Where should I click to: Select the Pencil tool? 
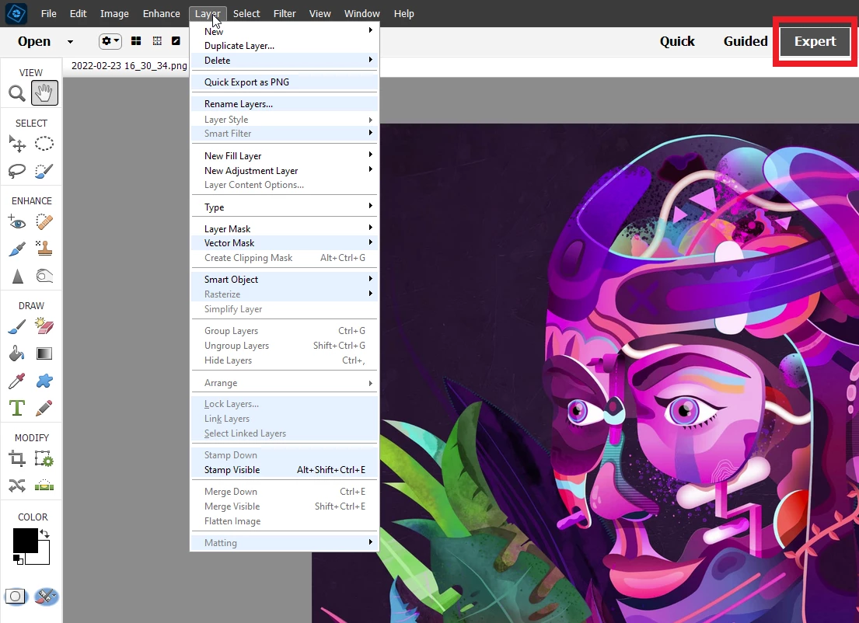pos(44,408)
